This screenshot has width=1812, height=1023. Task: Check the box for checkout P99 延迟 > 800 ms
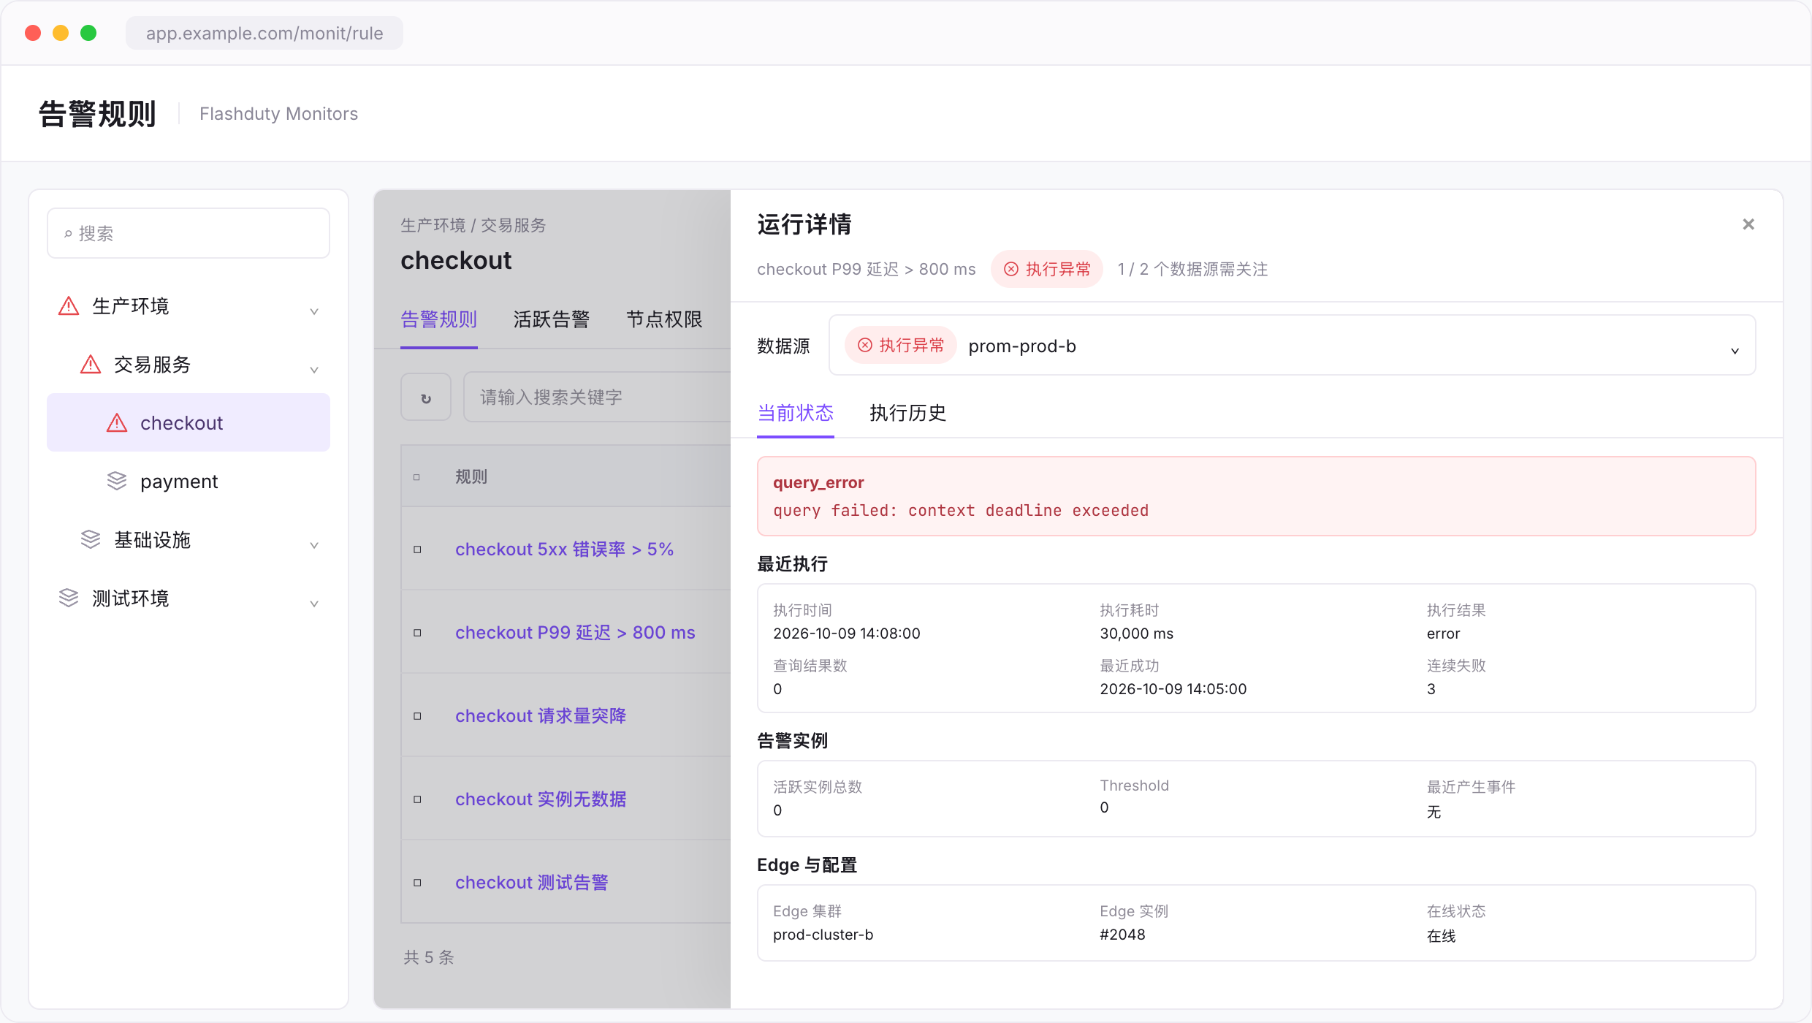pos(417,633)
